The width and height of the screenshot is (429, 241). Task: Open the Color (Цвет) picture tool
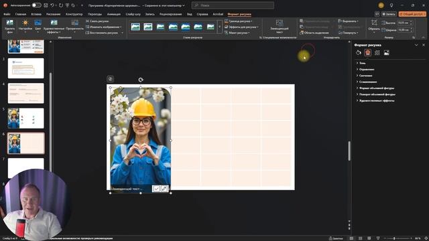38,27
